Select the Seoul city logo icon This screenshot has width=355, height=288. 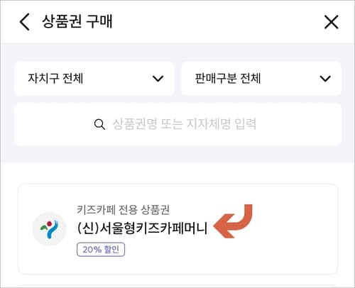(x=49, y=228)
